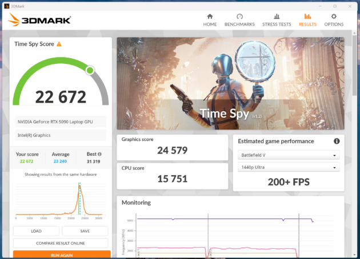Click COMPARE RESULT ONLINE button
The image size is (360, 259).
[x=61, y=243]
